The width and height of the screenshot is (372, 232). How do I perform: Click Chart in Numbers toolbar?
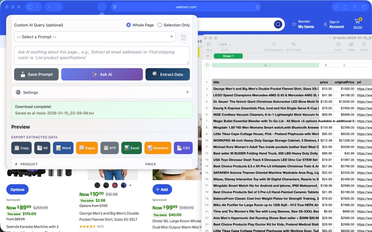(364, 47)
